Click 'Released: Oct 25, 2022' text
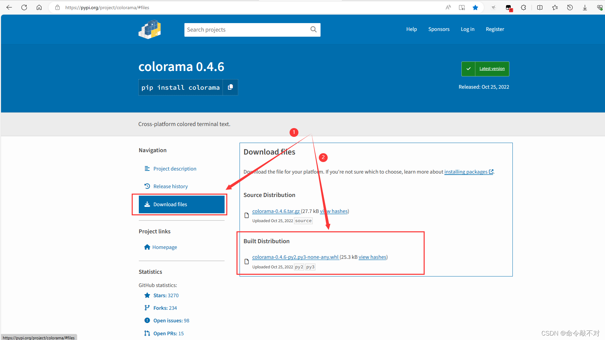The width and height of the screenshot is (605, 340). click(484, 87)
